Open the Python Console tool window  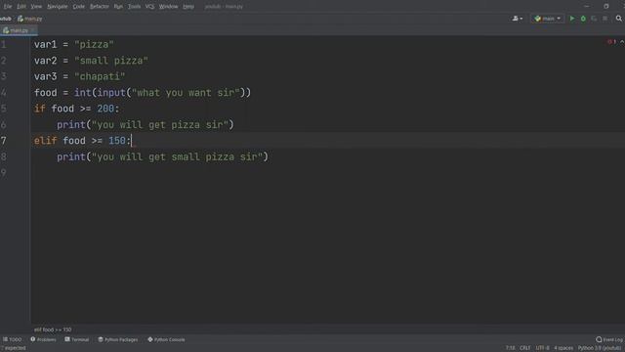(x=166, y=339)
